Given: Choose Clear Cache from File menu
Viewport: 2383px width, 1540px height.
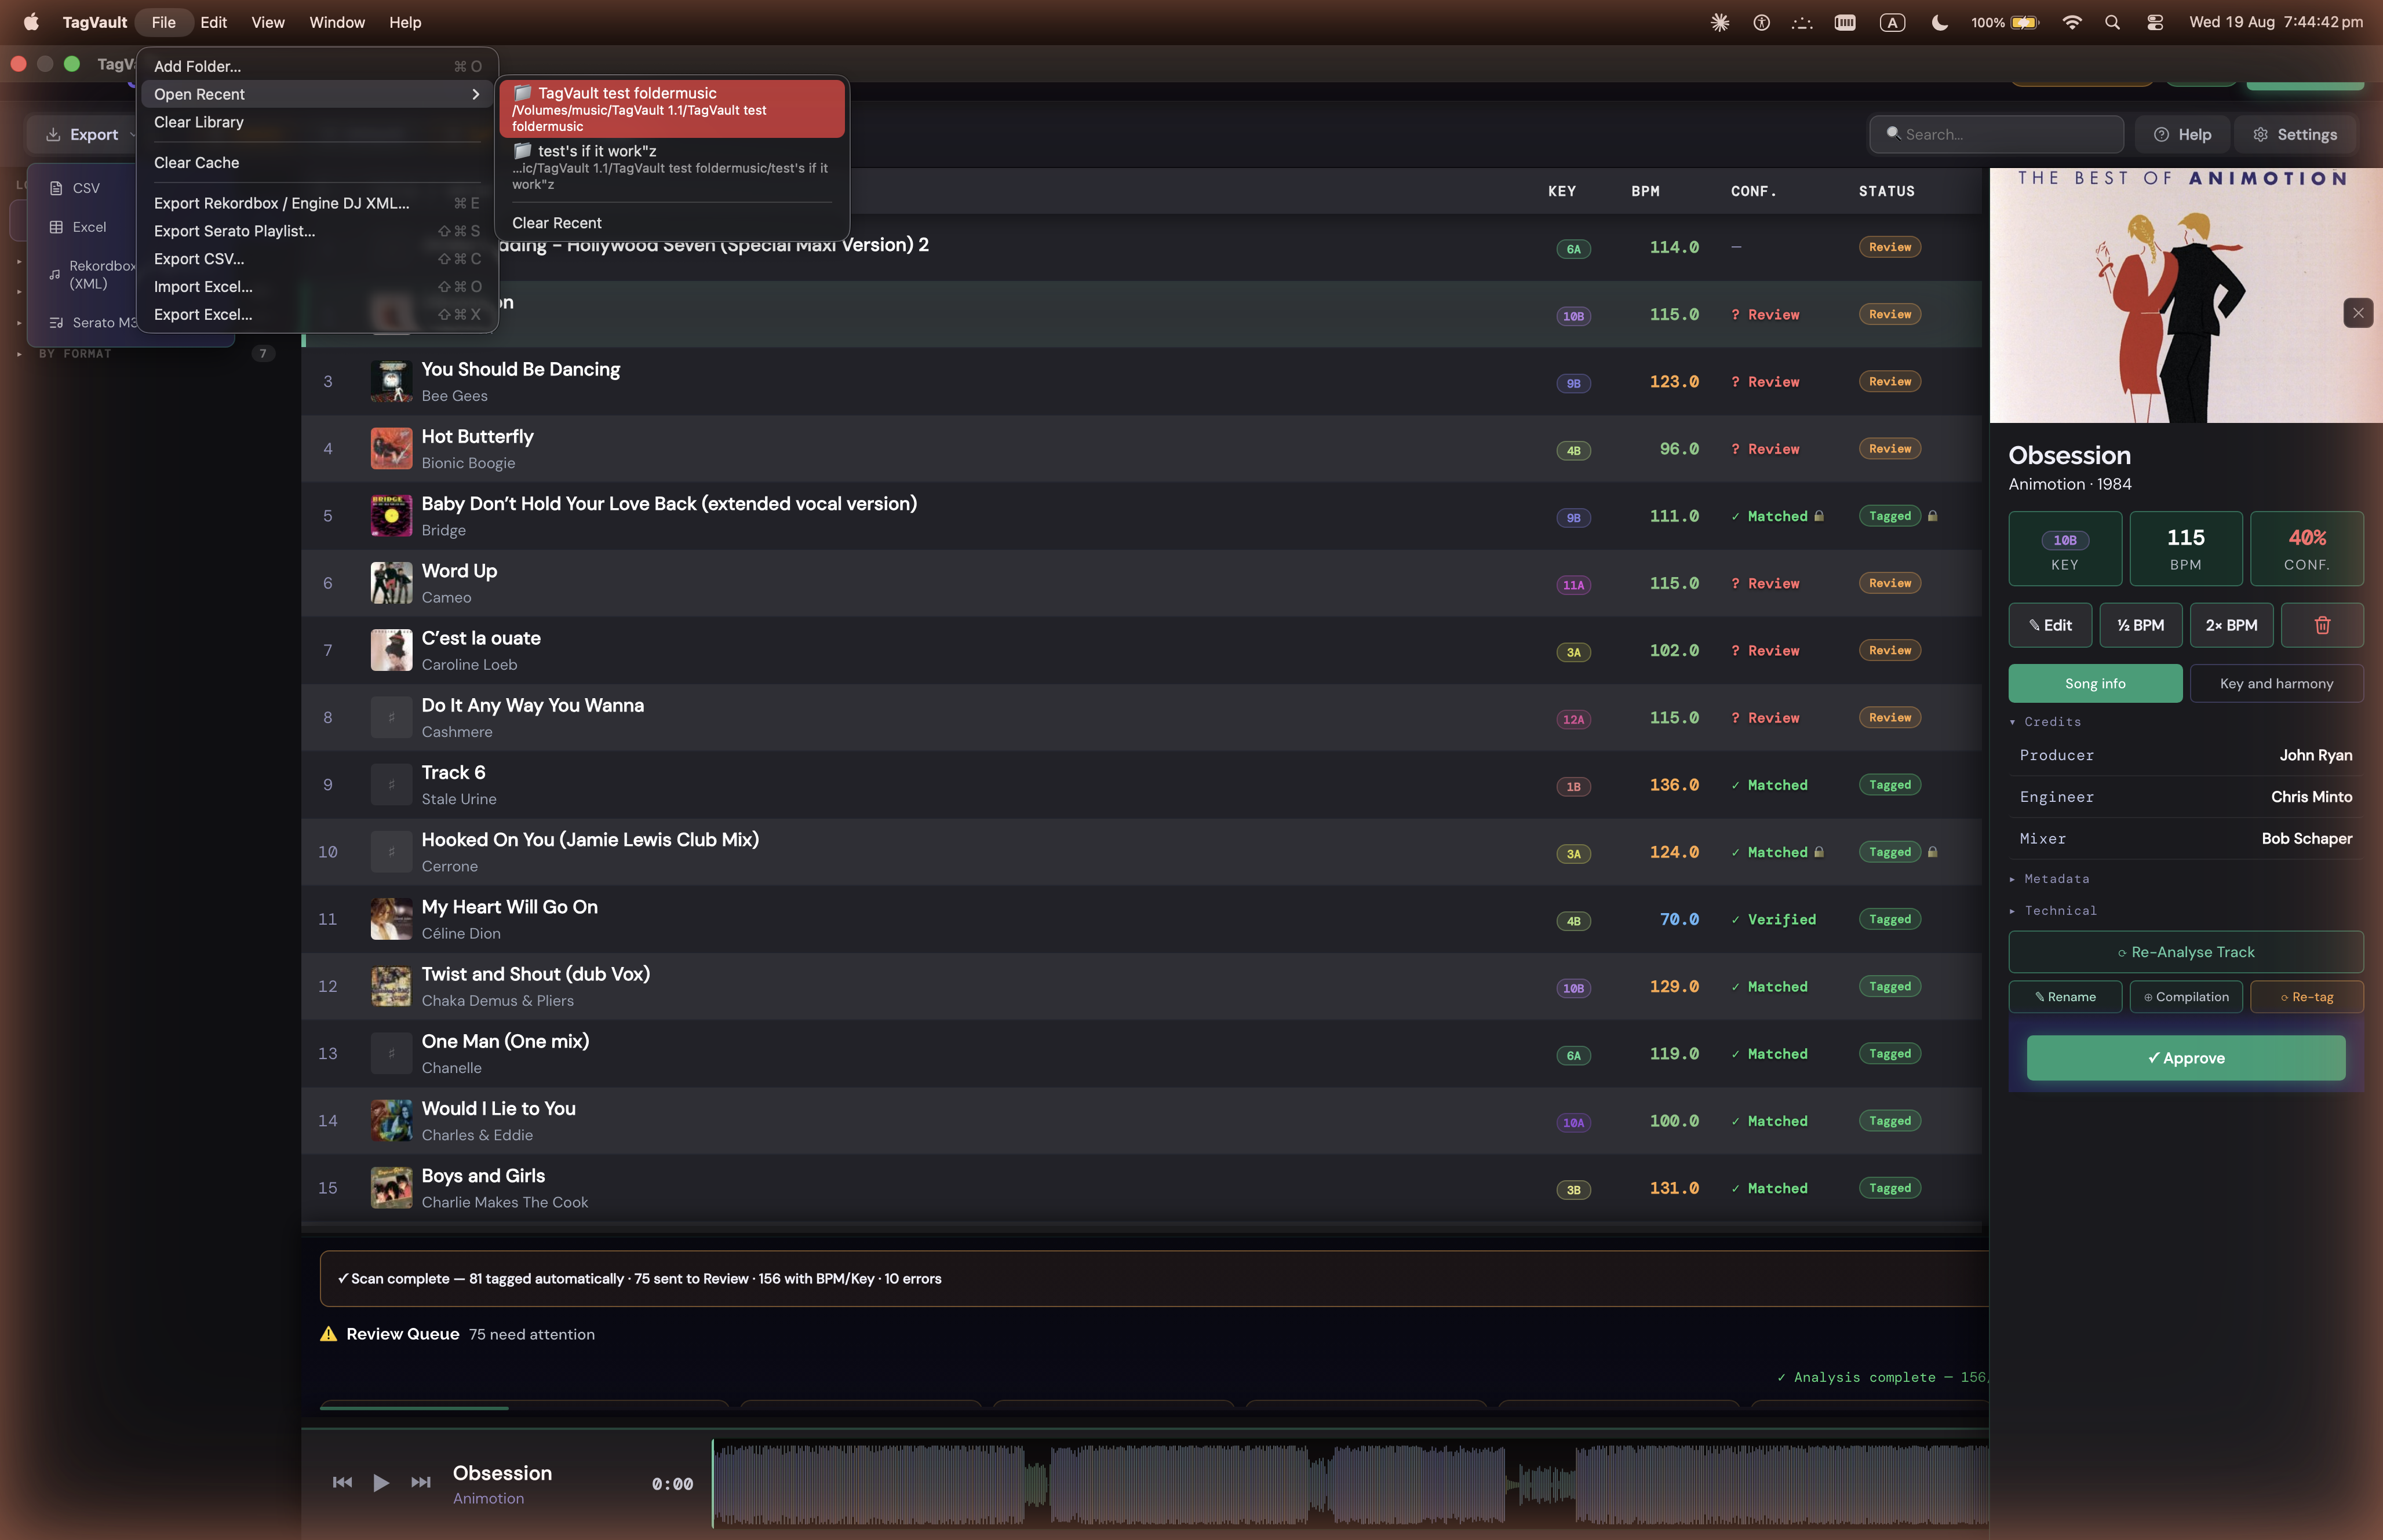Looking at the screenshot, I should tap(316, 162).
